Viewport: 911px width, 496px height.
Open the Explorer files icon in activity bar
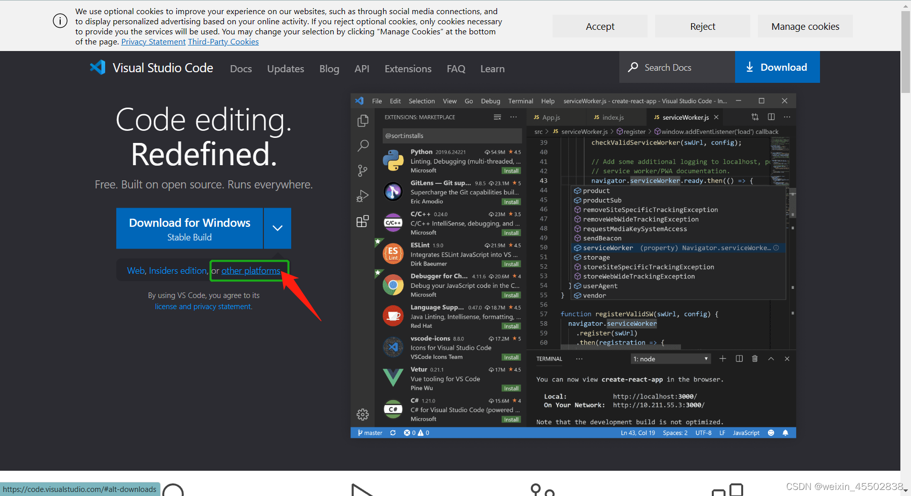(x=362, y=121)
